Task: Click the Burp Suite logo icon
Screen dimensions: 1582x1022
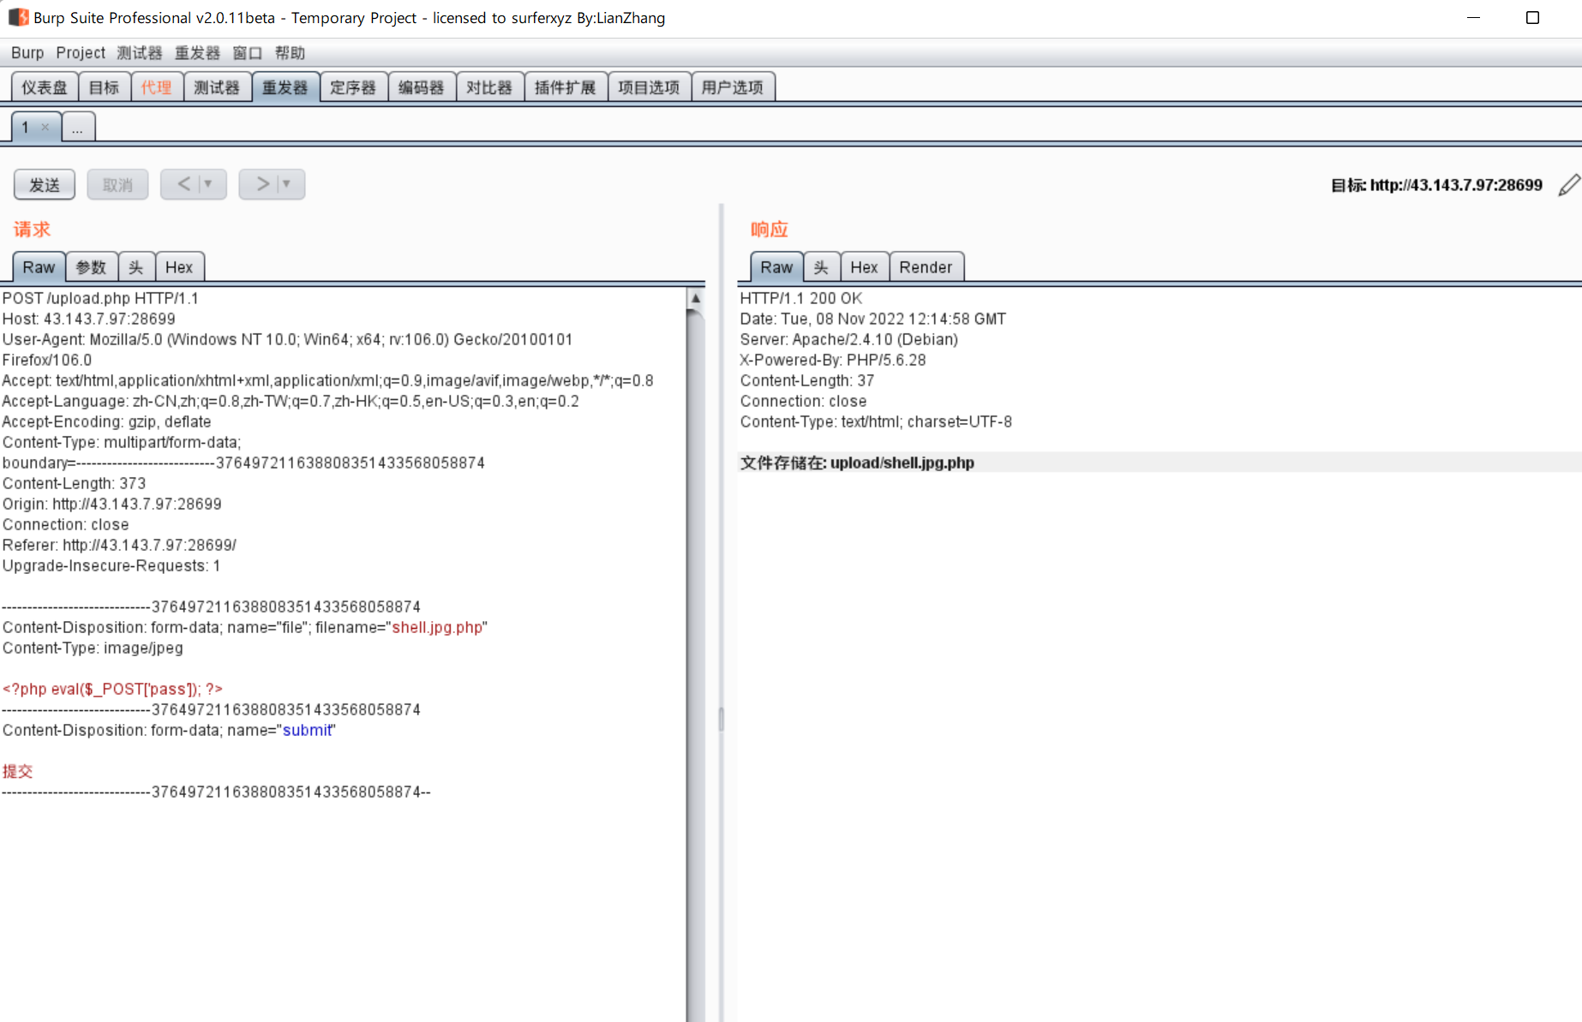Action: pos(18,17)
